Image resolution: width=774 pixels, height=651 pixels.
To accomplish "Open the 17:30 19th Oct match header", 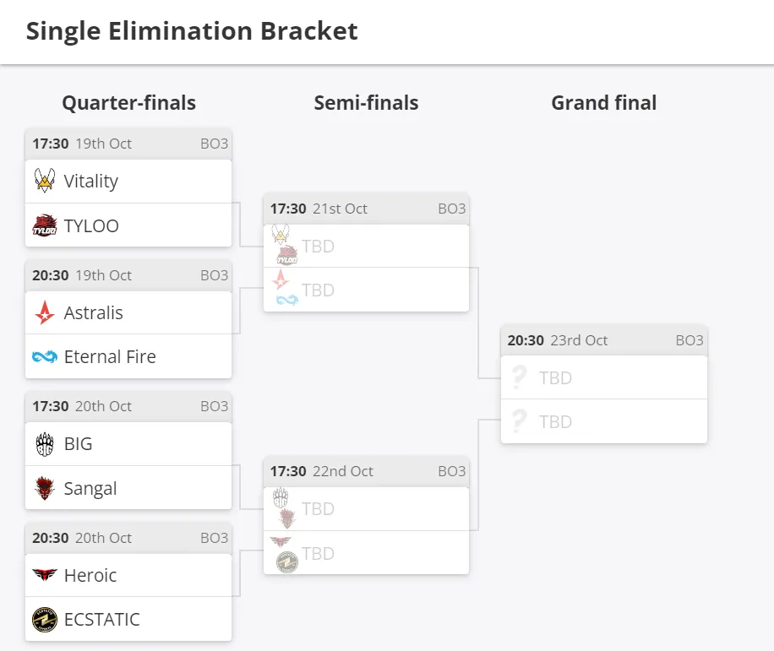I will [x=128, y=144].
